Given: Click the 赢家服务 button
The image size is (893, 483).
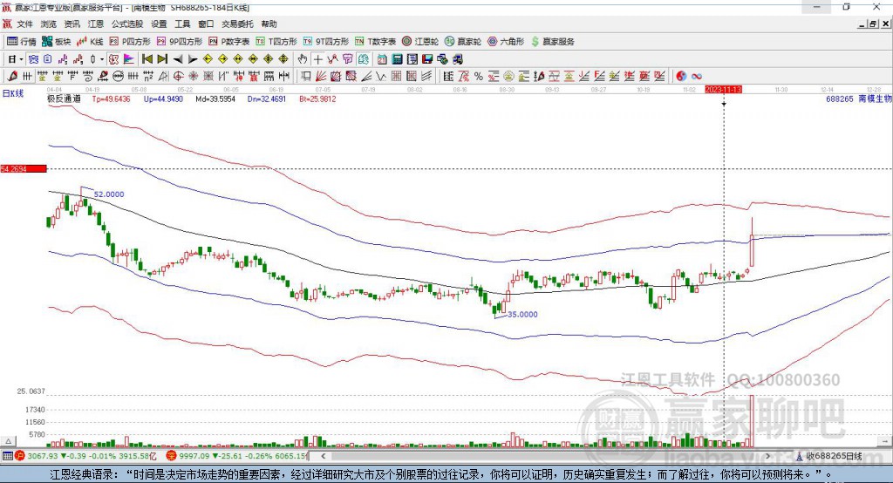Looking at the screenshot, I should [552, 42].
